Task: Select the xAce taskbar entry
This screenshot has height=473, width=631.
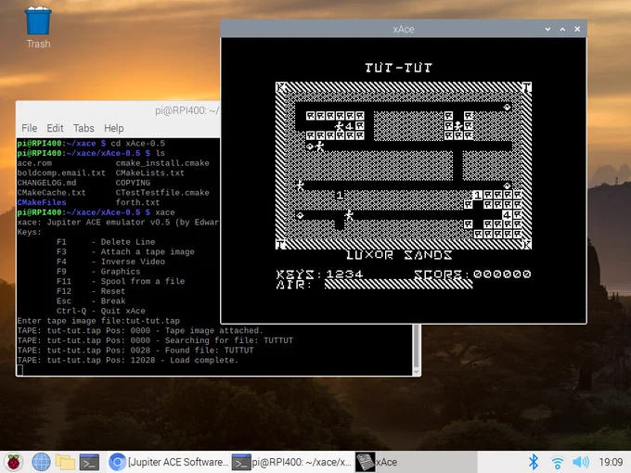Action: pyautogui.click(x=416, y=462)
